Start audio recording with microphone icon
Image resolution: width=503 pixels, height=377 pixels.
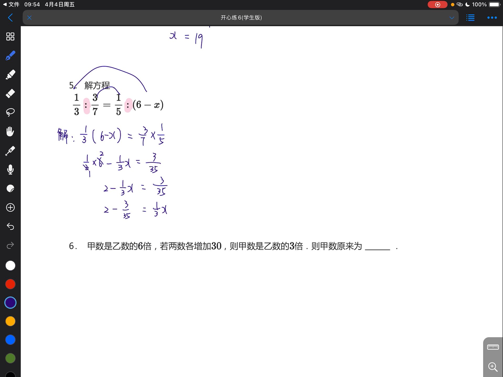(x=10, y=170)
